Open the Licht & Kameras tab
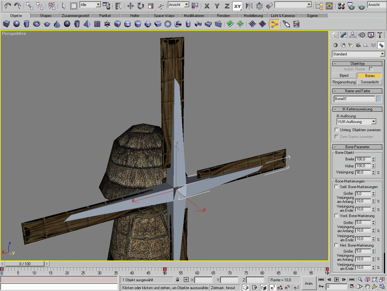This screenshot has width=387, height=291. tap(283, 15)
